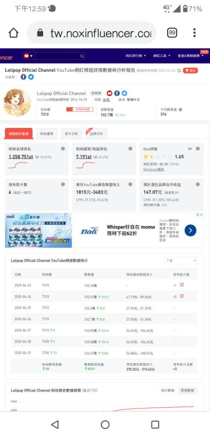Tap the Android back button
Screen dimensions: 210x438
(x=55, y=425)
